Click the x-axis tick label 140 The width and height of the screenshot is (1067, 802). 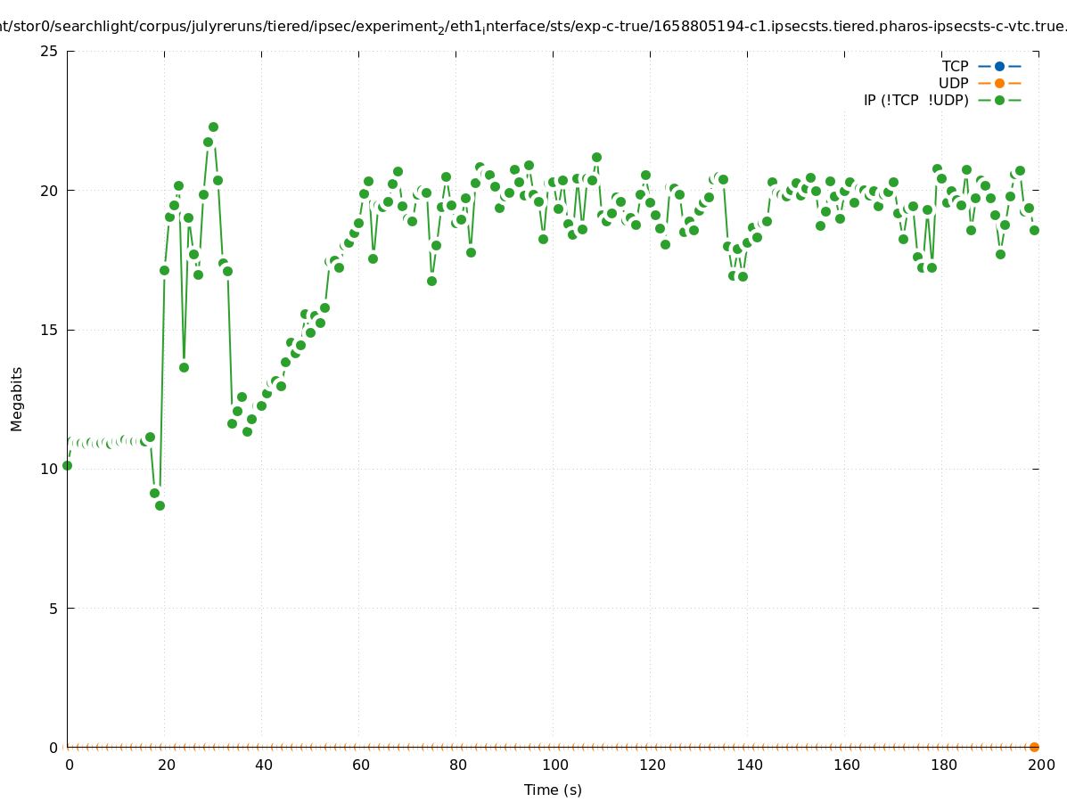(749, 765)
